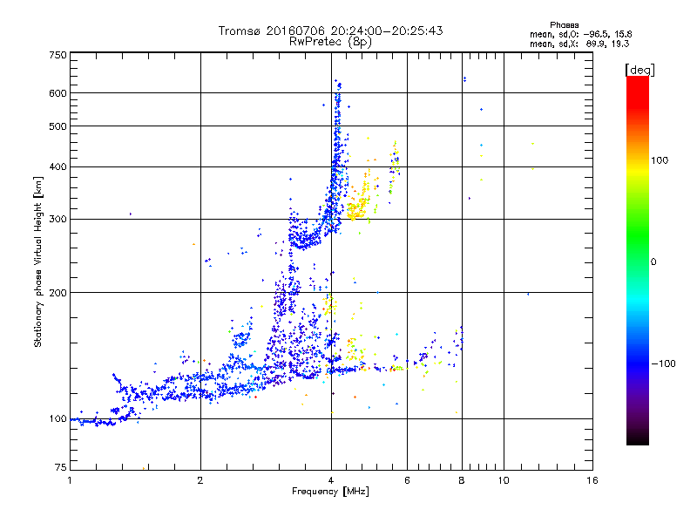
Task: Click the colorbar label '-100'
Action: click(x=663, y=363)
